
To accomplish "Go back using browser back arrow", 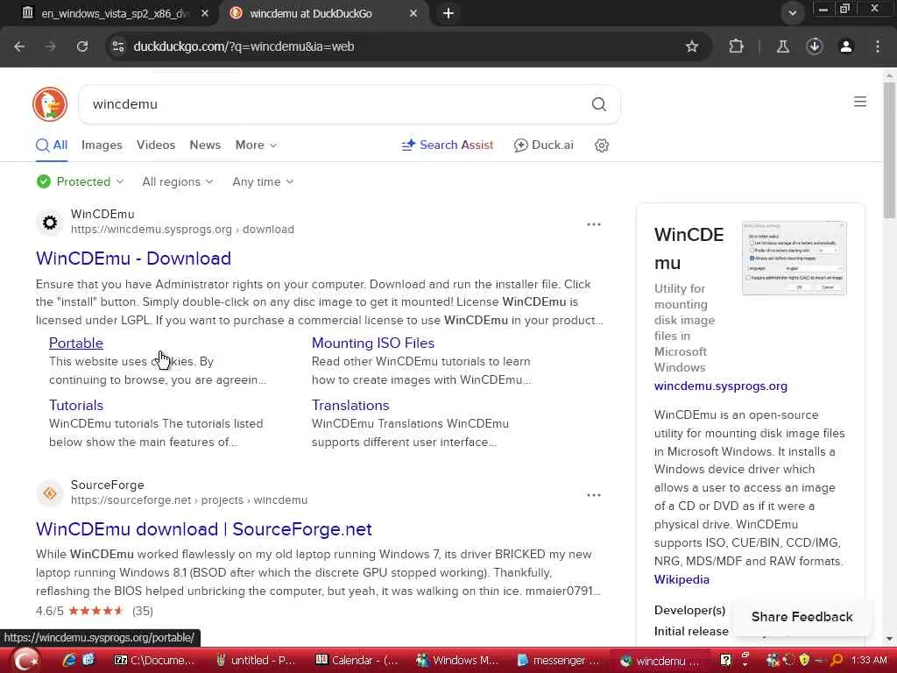I will point(19,46).
